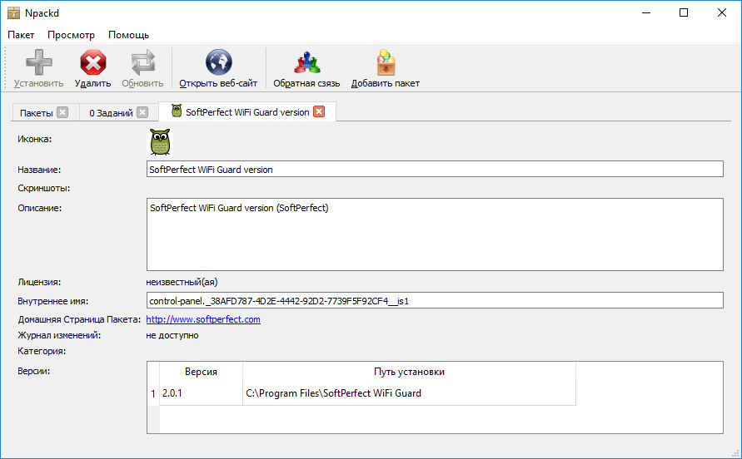Click the Лицензия label

click(39, 282)
